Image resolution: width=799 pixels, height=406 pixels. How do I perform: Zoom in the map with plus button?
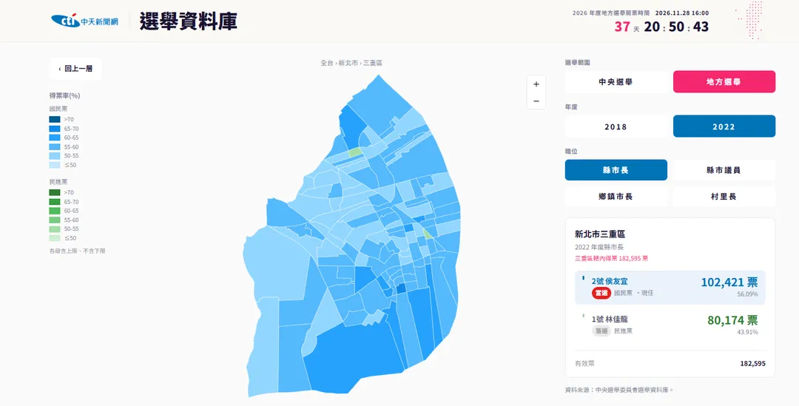point(536,84)
